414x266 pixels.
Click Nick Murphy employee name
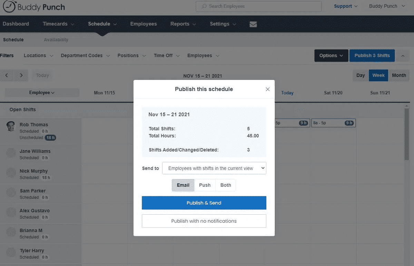[x=34, y=171]
